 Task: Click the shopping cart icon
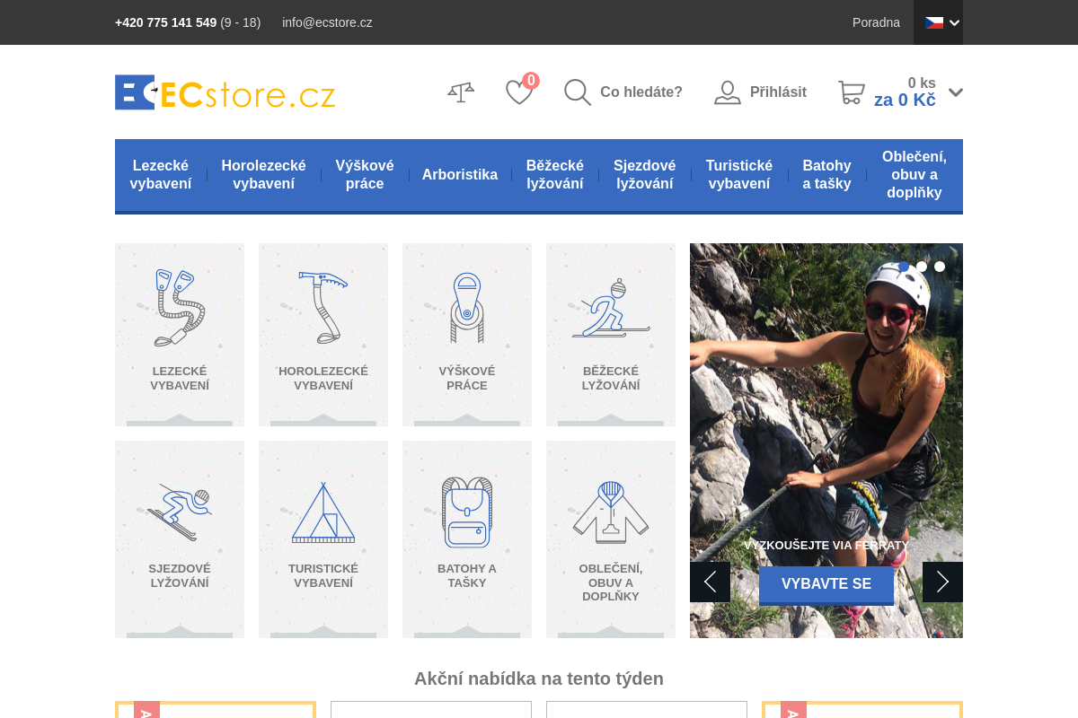coord(851,92)
